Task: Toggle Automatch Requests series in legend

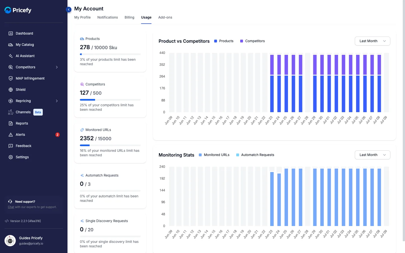Action: (255, 155)
